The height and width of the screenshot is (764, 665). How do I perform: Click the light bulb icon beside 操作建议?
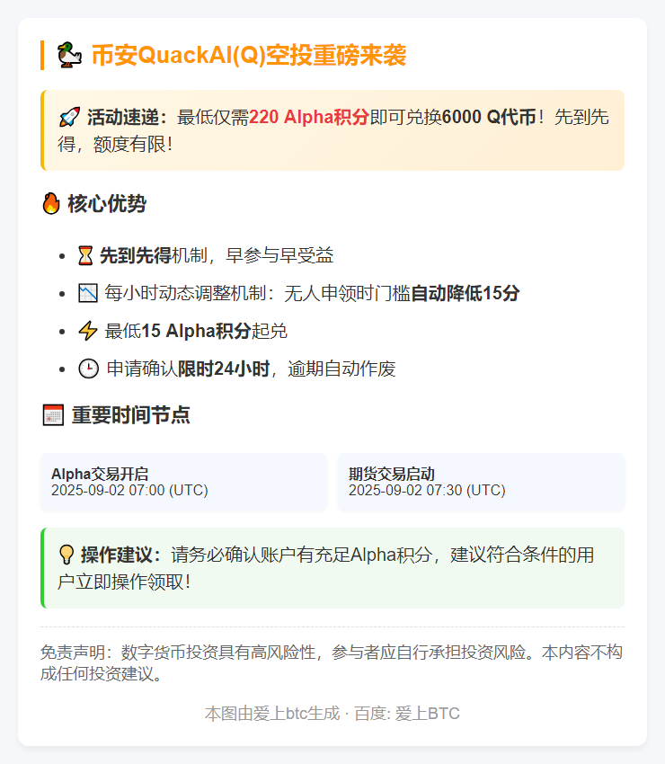click(x=66, y=555)
